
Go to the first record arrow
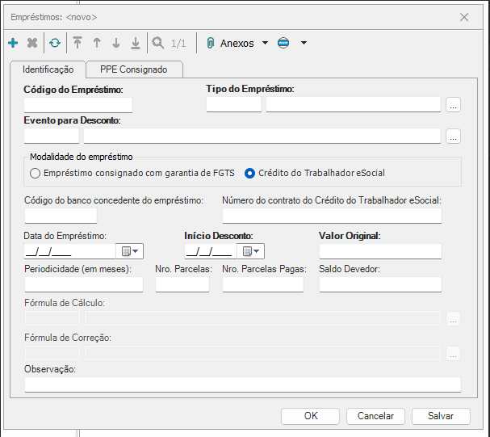(x=77, y=43)
